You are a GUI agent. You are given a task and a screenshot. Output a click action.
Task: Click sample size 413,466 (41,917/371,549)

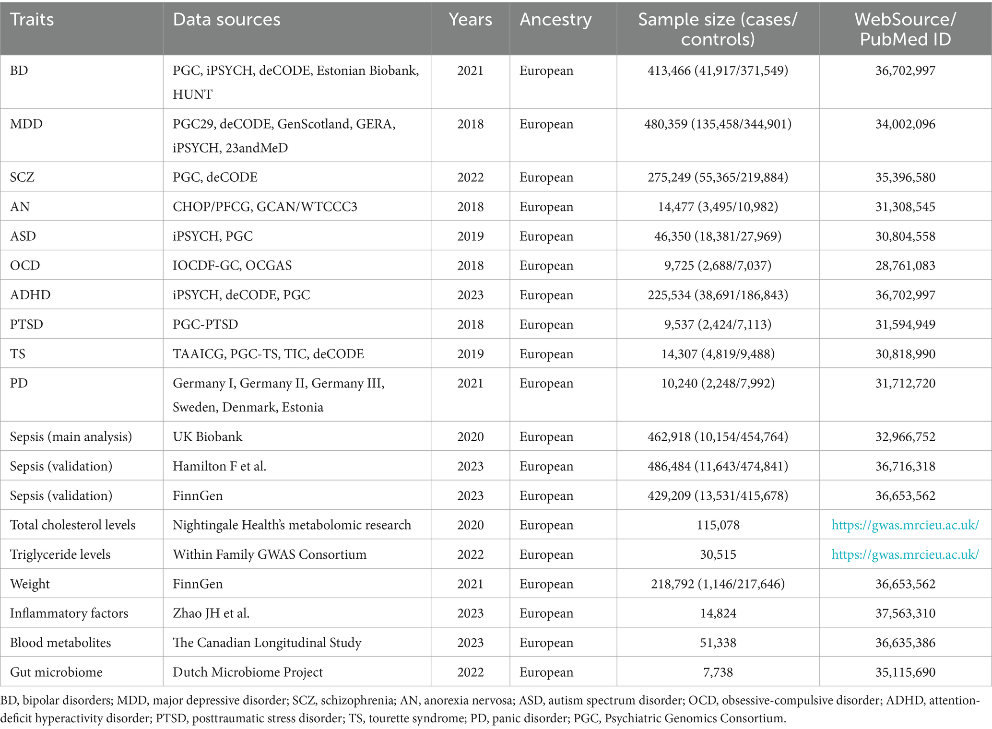tap(718, 71)
